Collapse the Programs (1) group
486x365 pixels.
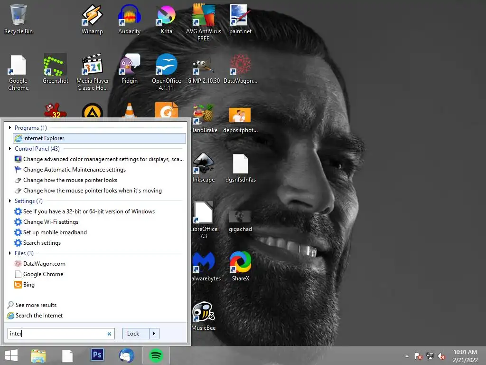[10, 127]
